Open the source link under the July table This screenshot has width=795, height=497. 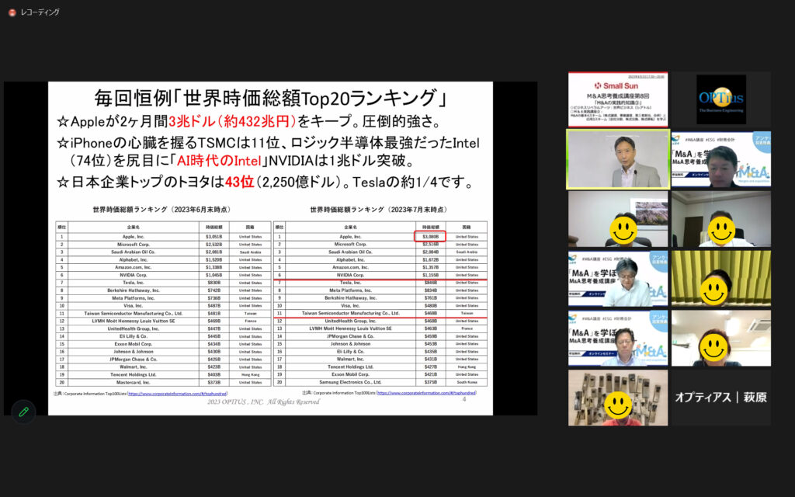(x=426, y=393)
